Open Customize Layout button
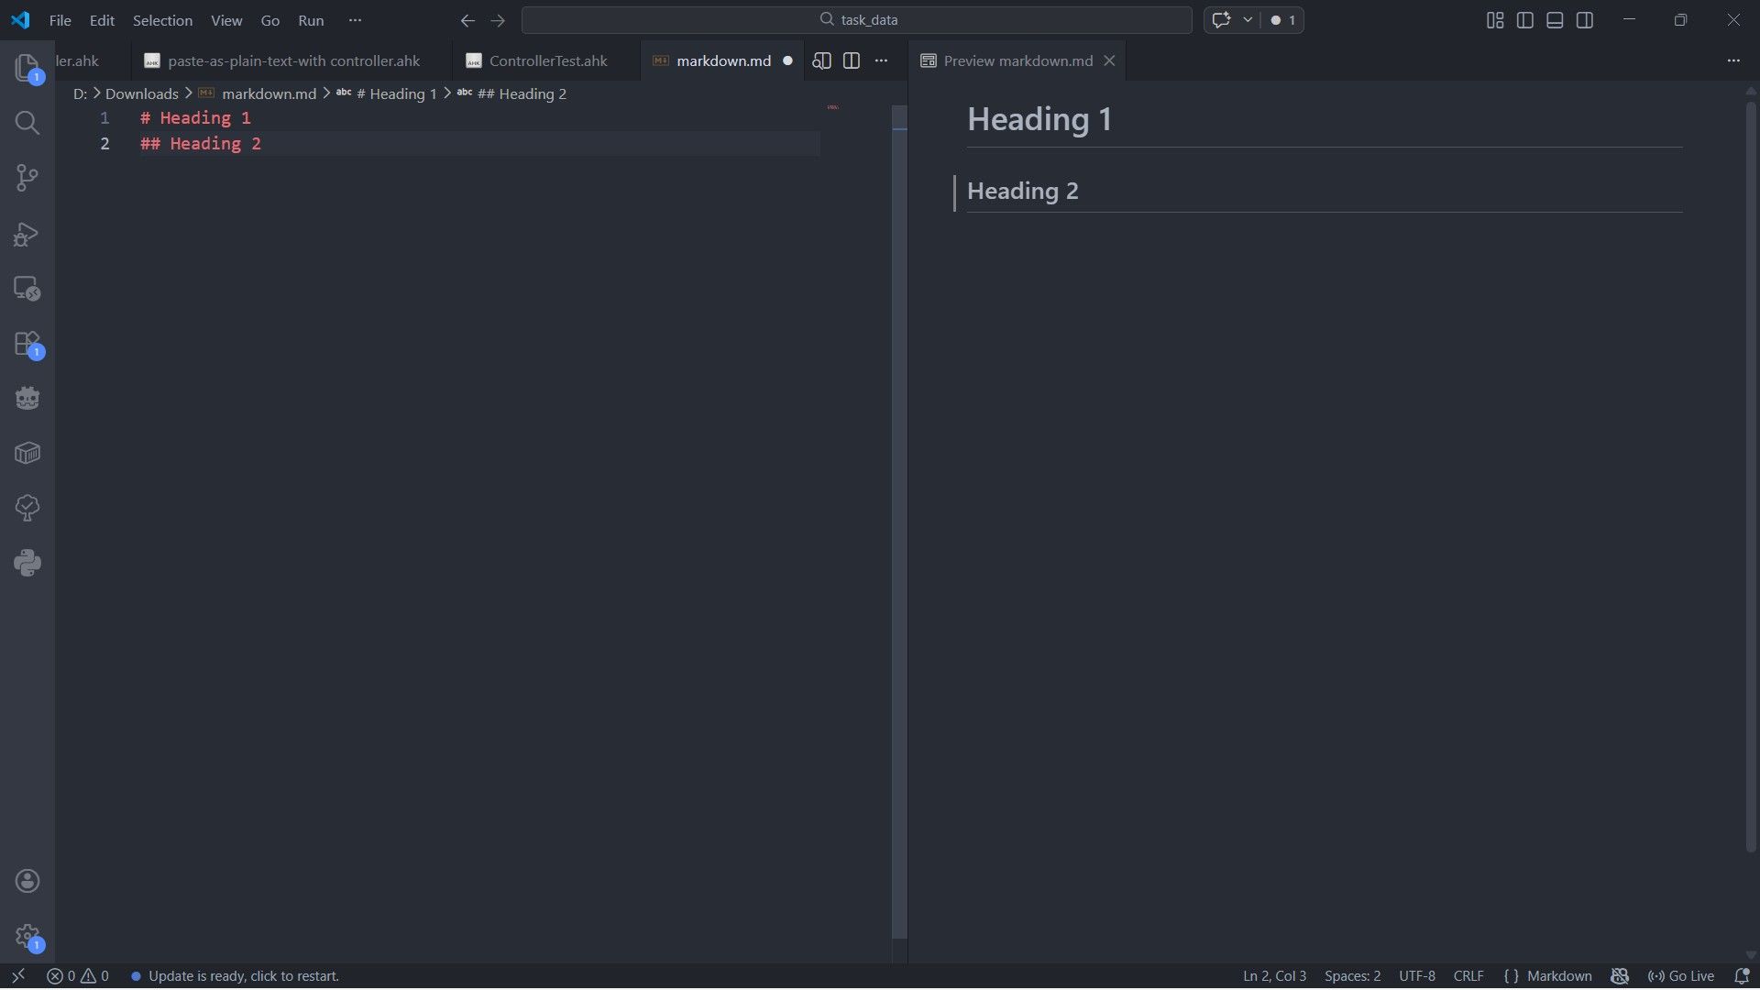Viewport: 1760px width, 990px height. 1495,20
